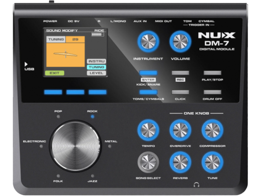Select the FOLK kit indicator light
Image resolution: width=261 pixels, height=196 pixels.
(x=58, y=176)
